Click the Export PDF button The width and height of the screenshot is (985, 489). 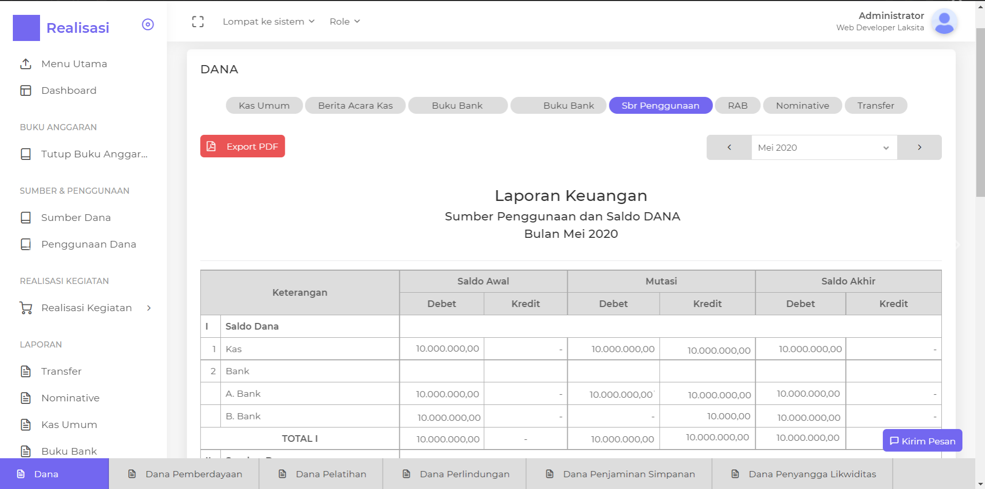click(x=242, y=146)
